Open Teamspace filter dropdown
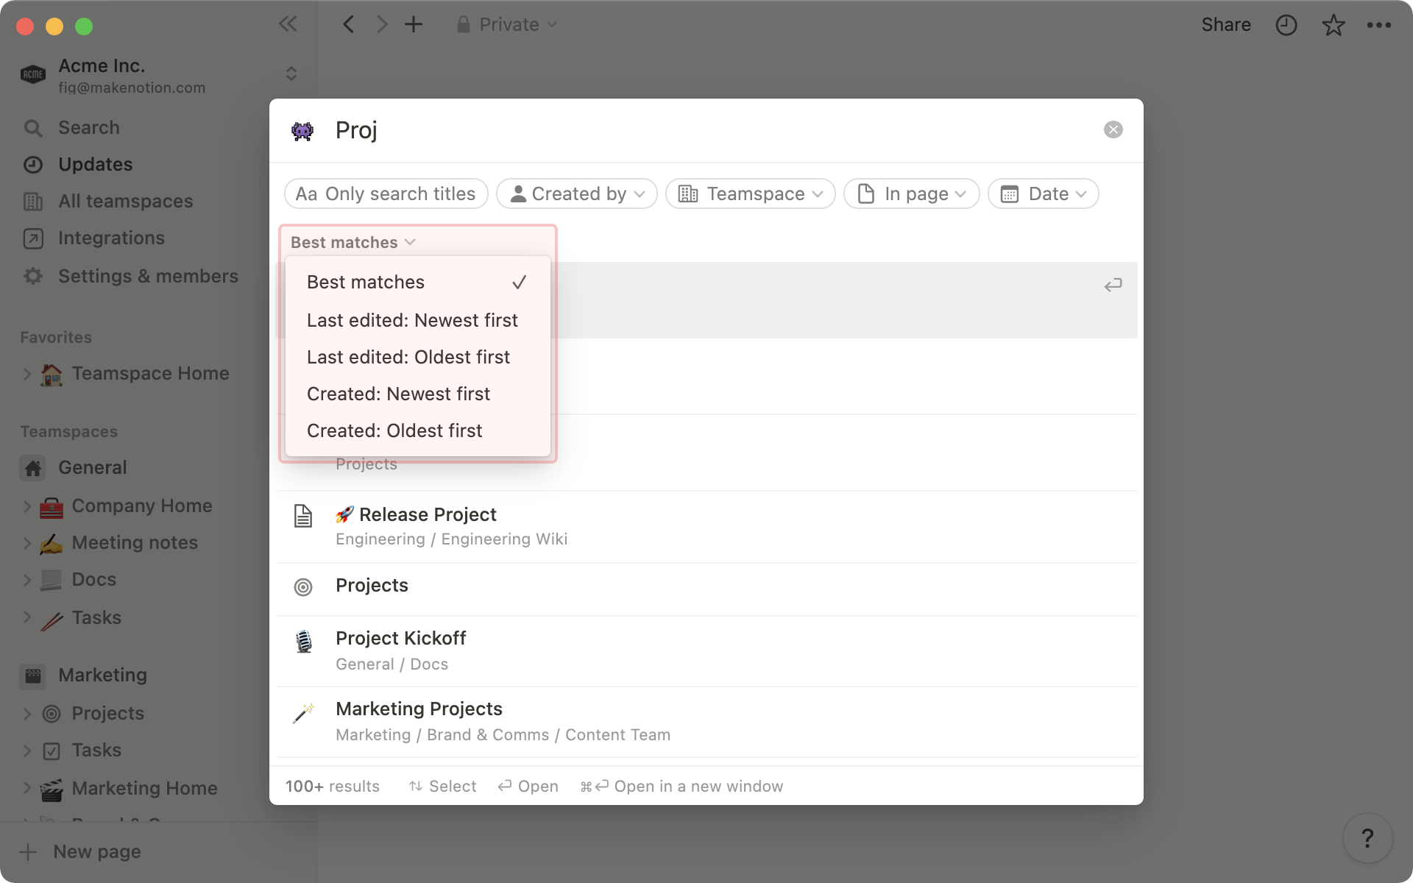This screenshot has height=883, width=1413. [x=750, y=194]
